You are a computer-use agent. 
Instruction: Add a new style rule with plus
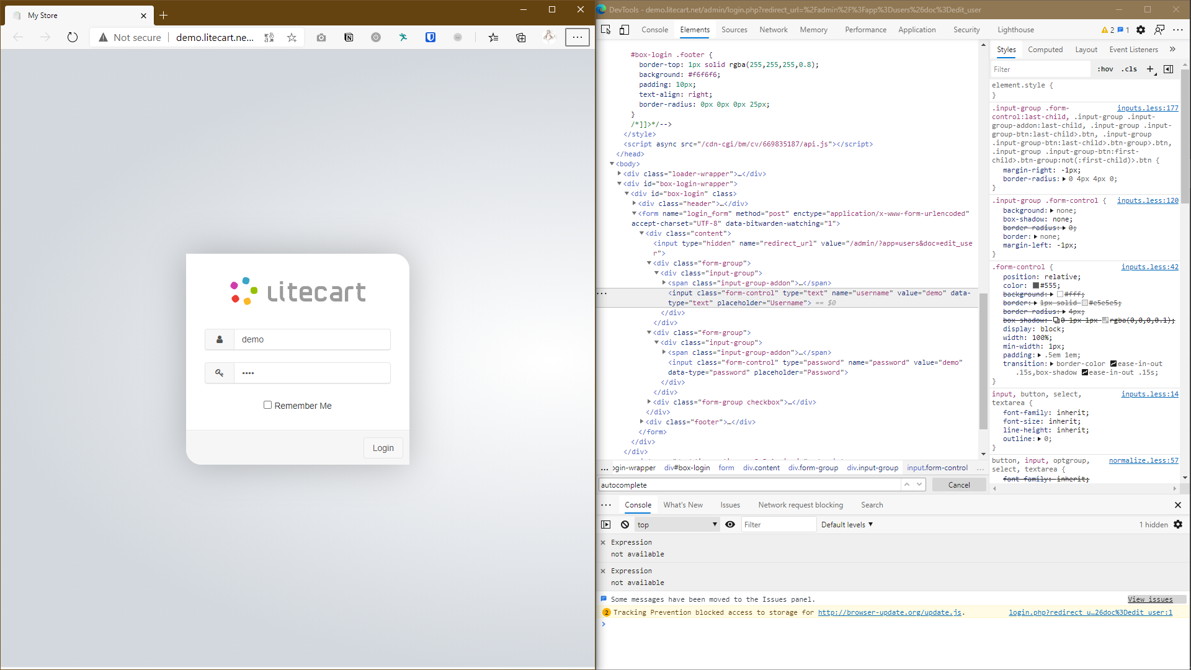pyautogui.click(x=1150, y=69)
